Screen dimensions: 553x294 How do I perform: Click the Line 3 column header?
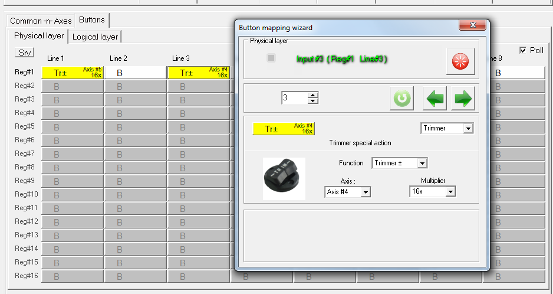click(181, 58)
